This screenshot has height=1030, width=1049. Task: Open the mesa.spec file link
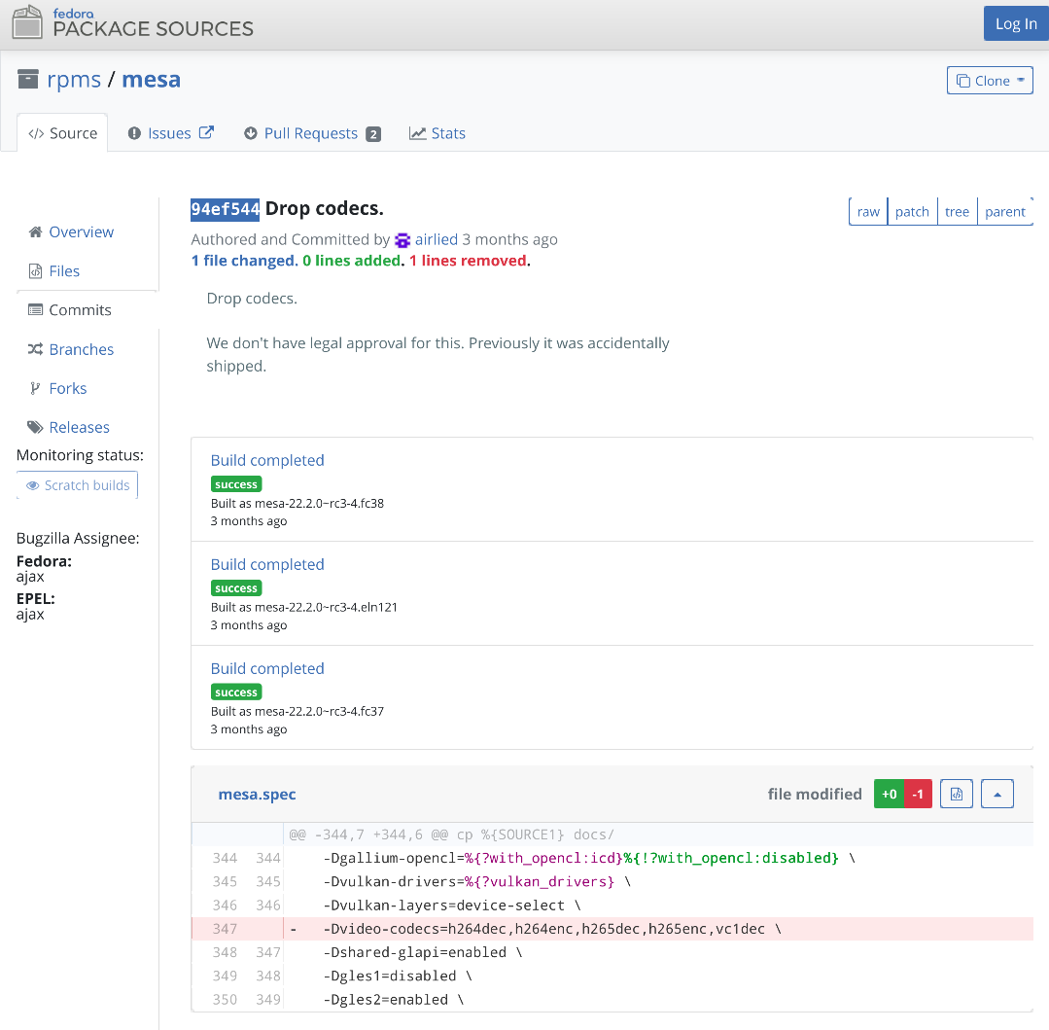tap(257, 795)
